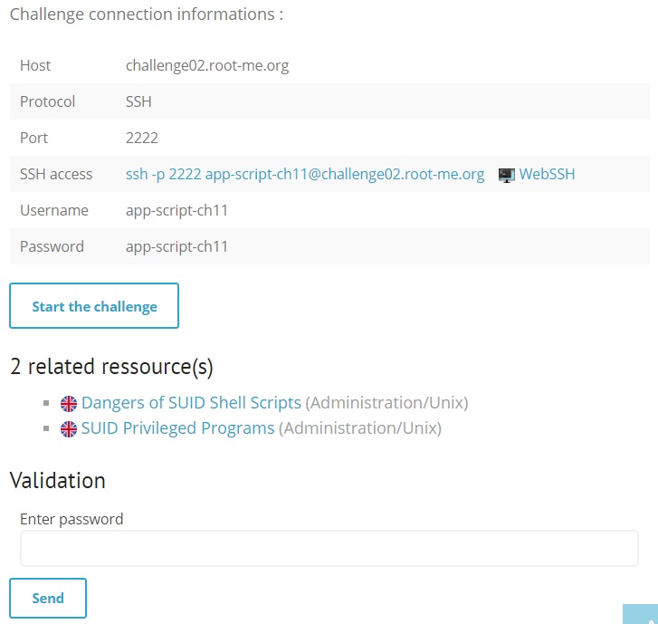Click the Enter password label
The width and height of the screenshot is (658, 624).
pos(72,520)
